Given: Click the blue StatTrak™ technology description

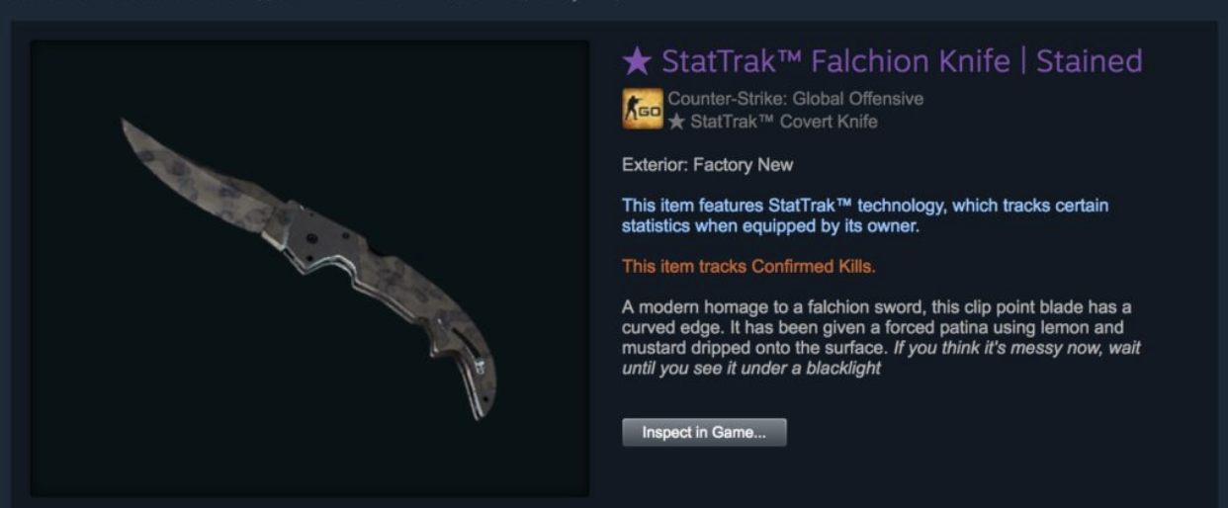Looking at the screenshot, I should (x=865, y=215).
